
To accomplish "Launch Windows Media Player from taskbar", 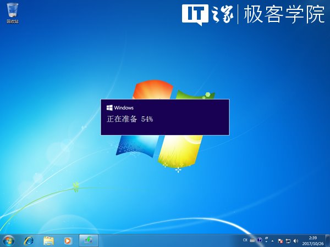I will click(68, 241).
